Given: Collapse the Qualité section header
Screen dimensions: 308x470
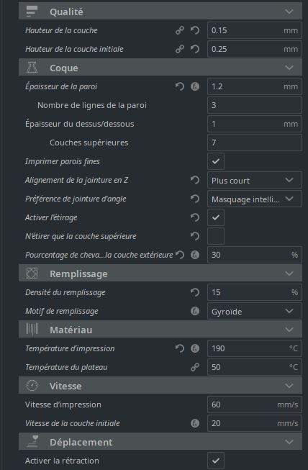Looking at the screenshot, I should coord(160,12).
